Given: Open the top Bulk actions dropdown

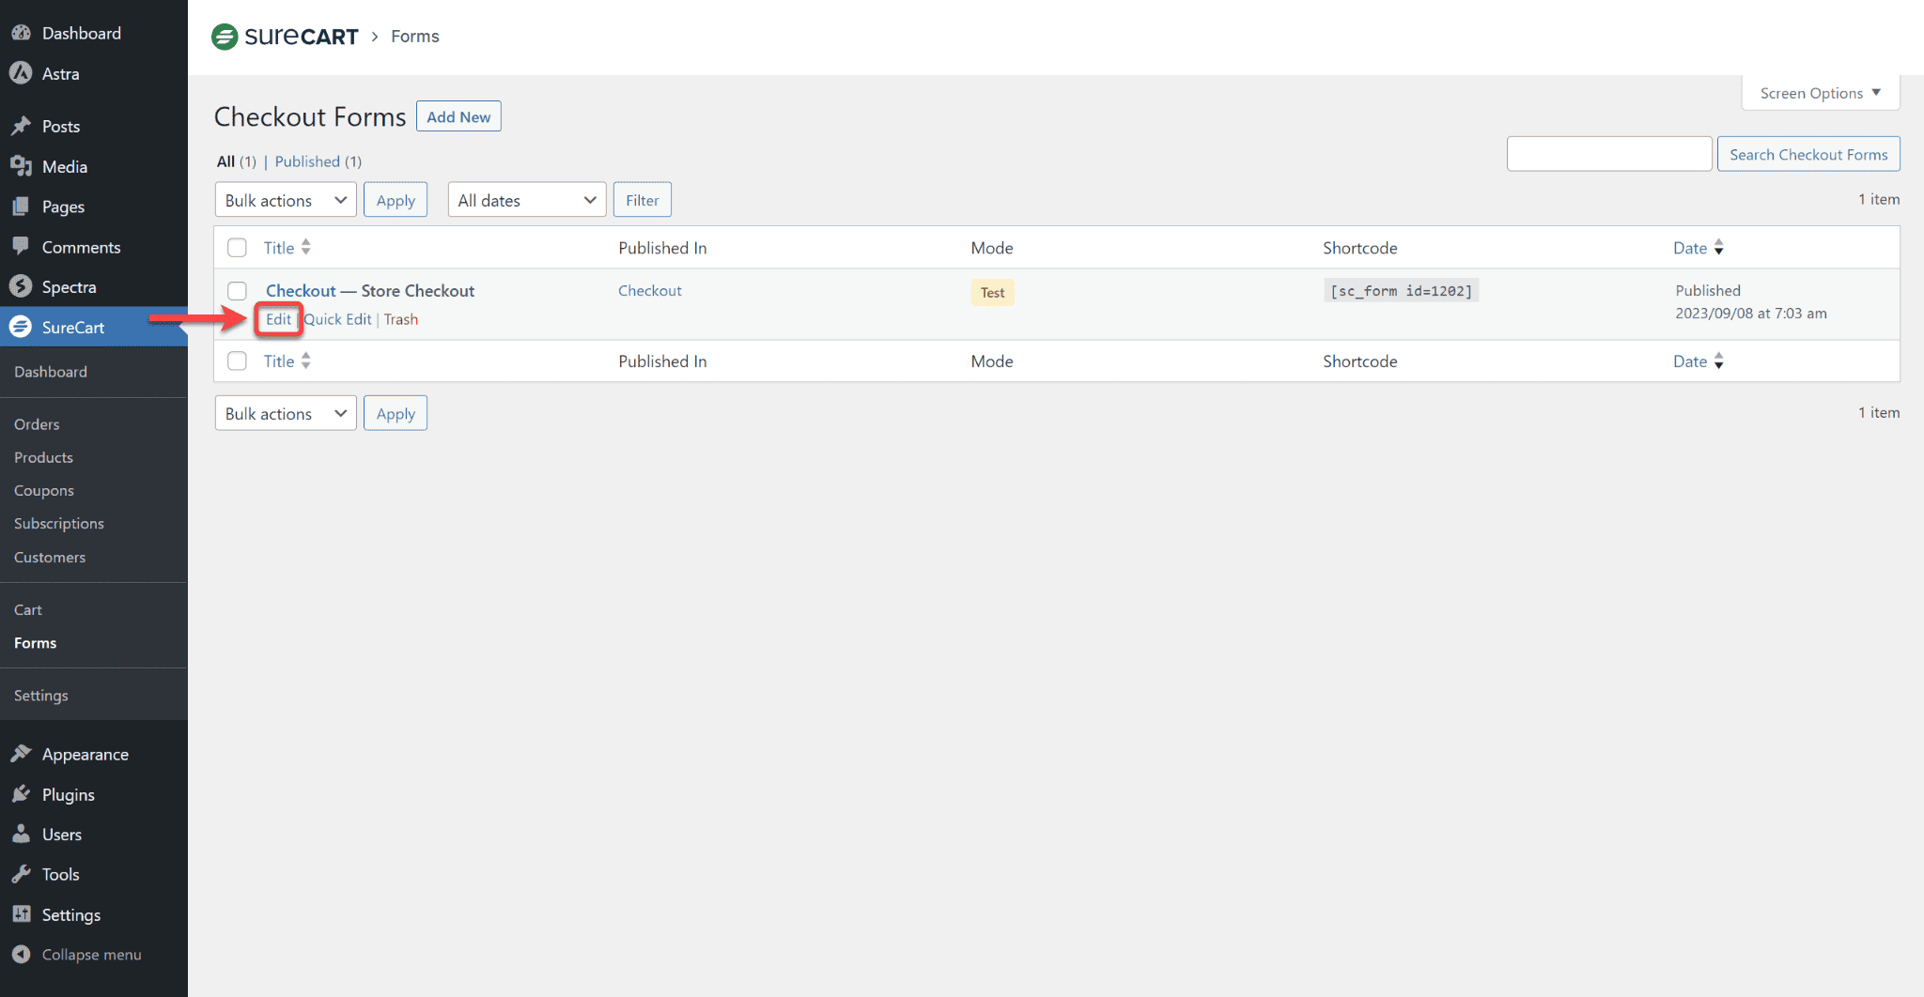Looking at the screenshot, I should click(x=286, y=200).
